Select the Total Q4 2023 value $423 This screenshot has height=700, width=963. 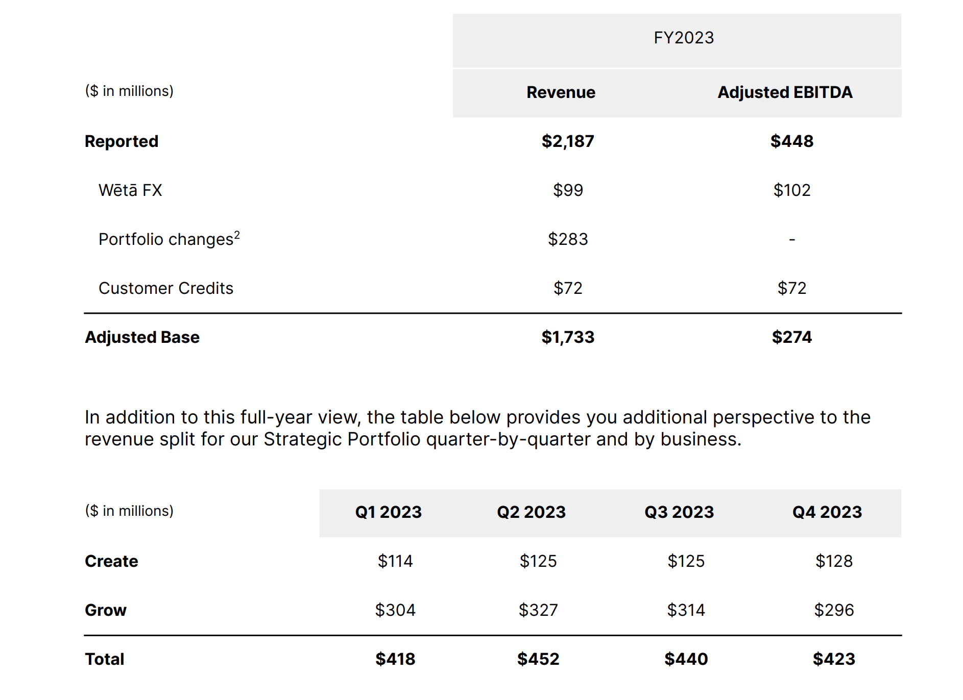tap(834, 659)
